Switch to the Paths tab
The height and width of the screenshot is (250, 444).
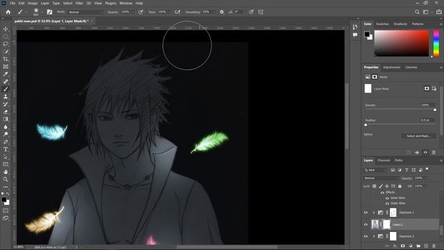[x=399, y=160]
